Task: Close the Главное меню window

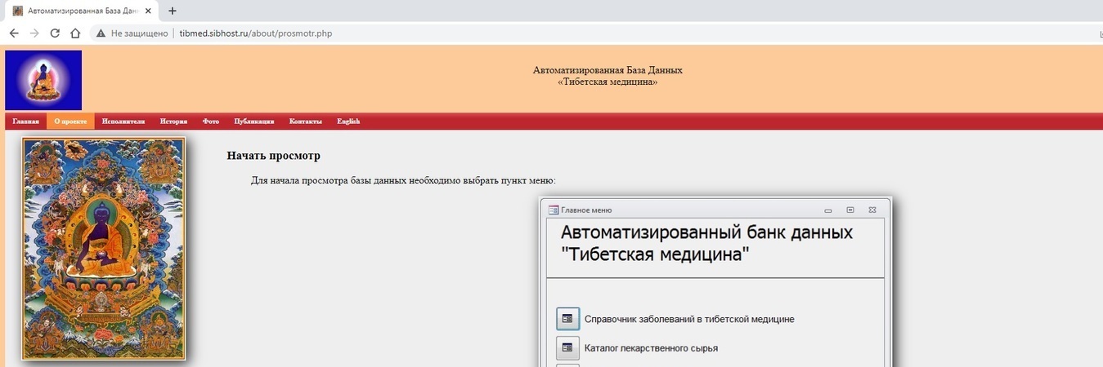Action: (x=872, y=210)
